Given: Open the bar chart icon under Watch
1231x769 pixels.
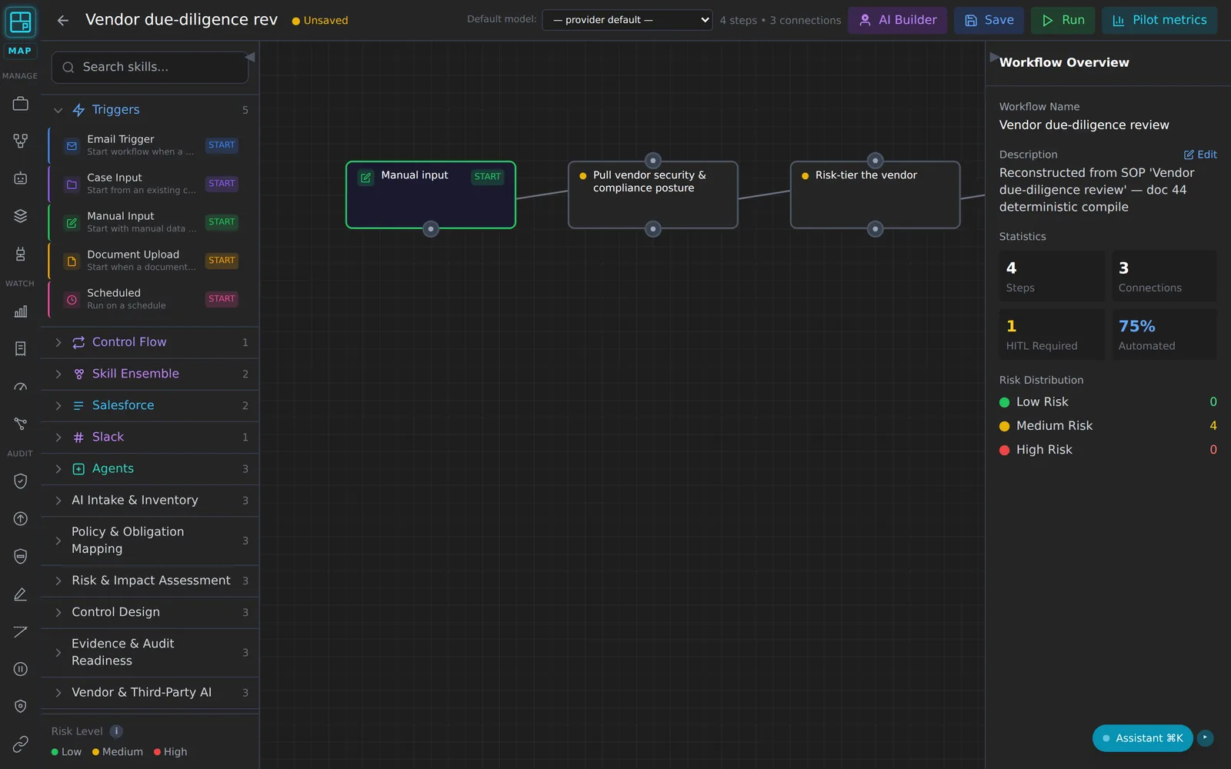Looking at the screenshot, I should (x=21, y=311).
